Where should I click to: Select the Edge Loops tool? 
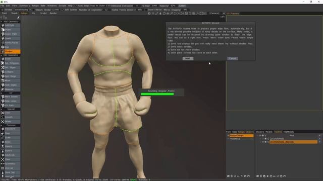[x=10, y=101]
